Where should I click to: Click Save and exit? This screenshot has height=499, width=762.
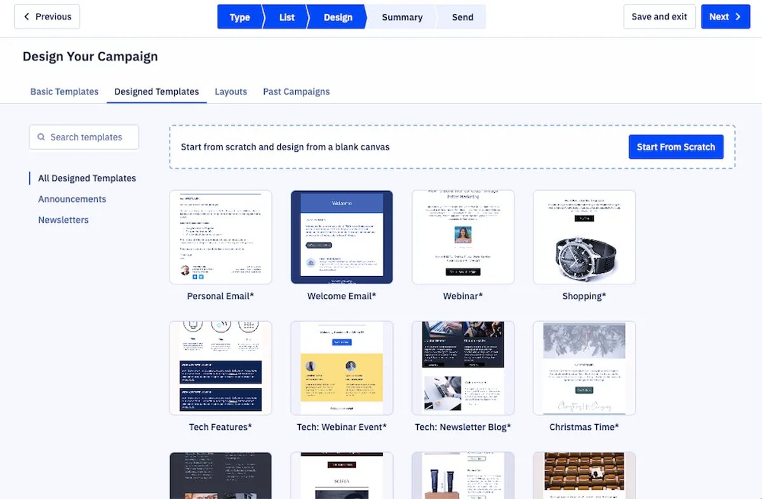(659, 17)
